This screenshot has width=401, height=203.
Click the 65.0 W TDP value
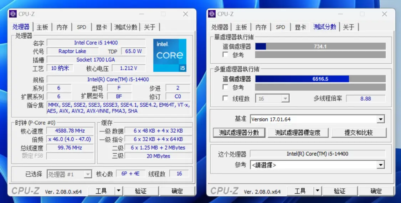pos(133,51)
